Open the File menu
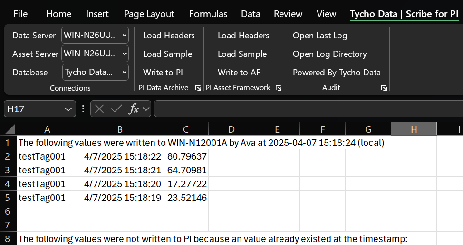Screen dimensions: 463x245 (20, 14)
